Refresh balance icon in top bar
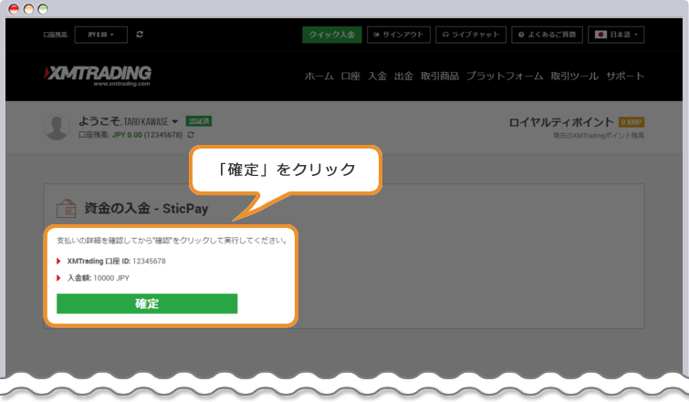This screenshot has height=402, width=689. [140, 35]
